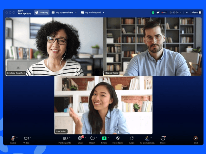The width and height of the screenshot is (206, 154).
Task: Expand the React options caret
Action: [97, 138]
